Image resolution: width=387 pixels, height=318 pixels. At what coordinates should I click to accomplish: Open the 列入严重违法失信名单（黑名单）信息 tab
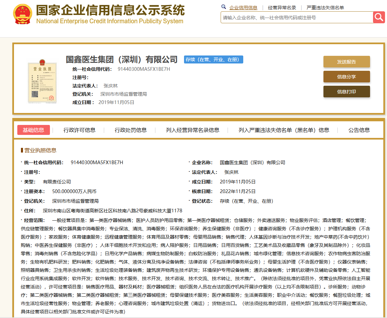pyautogui.click(x=284, y=130)
